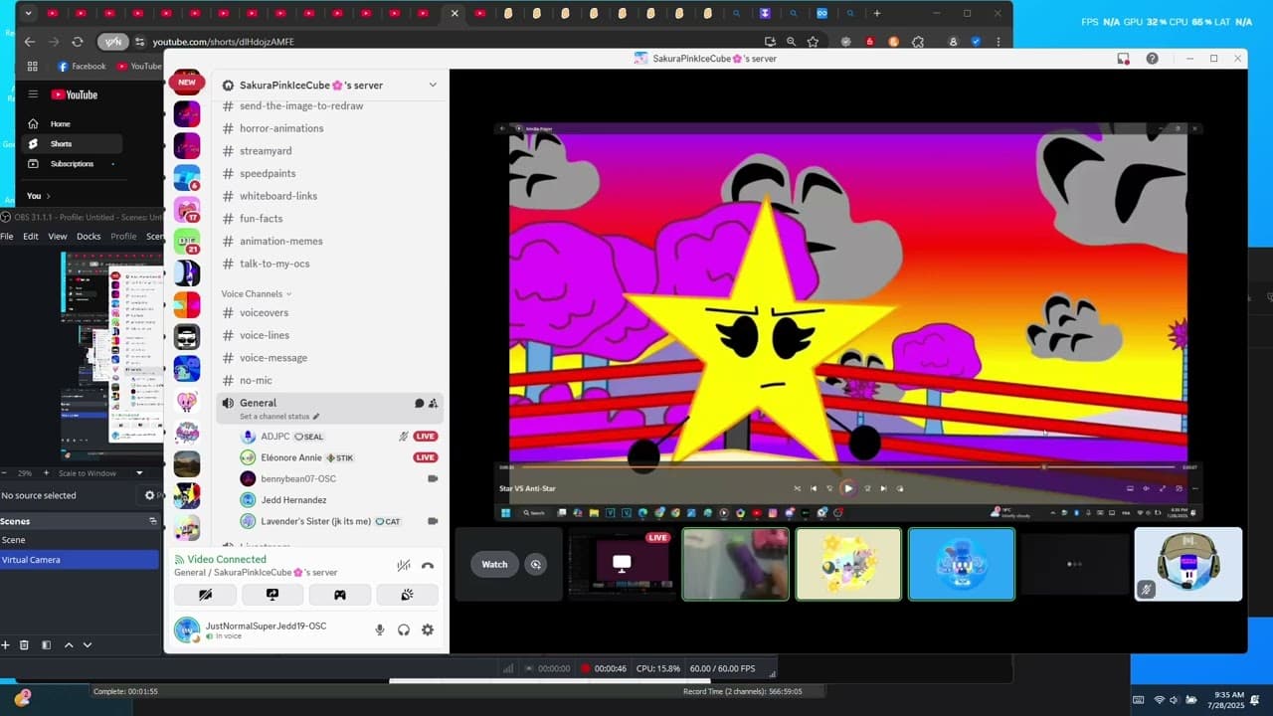Select the Scene item in OBS

pos(80,540)
